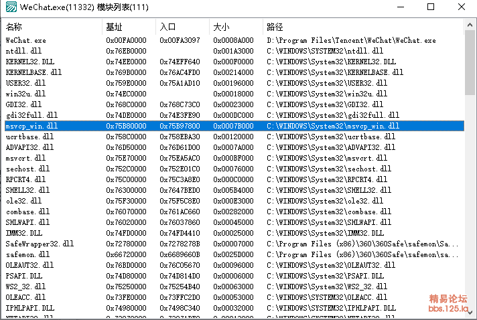Select the ucrtbase.dll module row
Viewport: 477px width, 320px height.
234,137
